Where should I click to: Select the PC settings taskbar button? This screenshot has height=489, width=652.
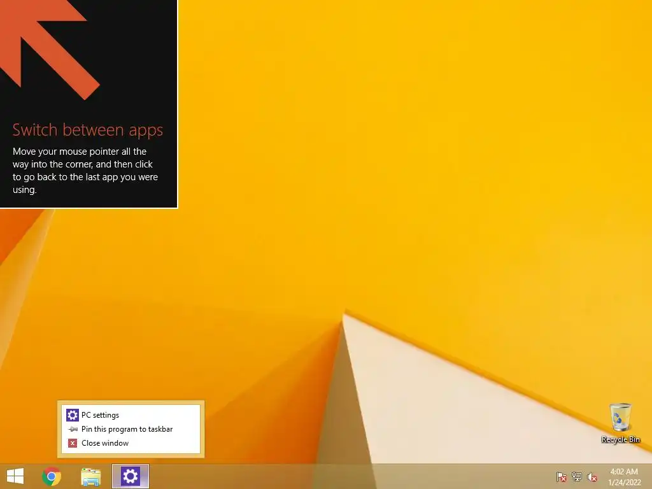[x=130, y=476]
